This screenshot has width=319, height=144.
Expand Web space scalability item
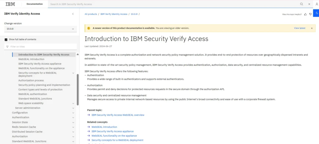(73, 103)
